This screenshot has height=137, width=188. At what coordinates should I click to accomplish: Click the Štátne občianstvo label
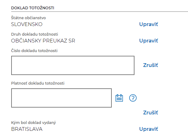pos(28,18)
